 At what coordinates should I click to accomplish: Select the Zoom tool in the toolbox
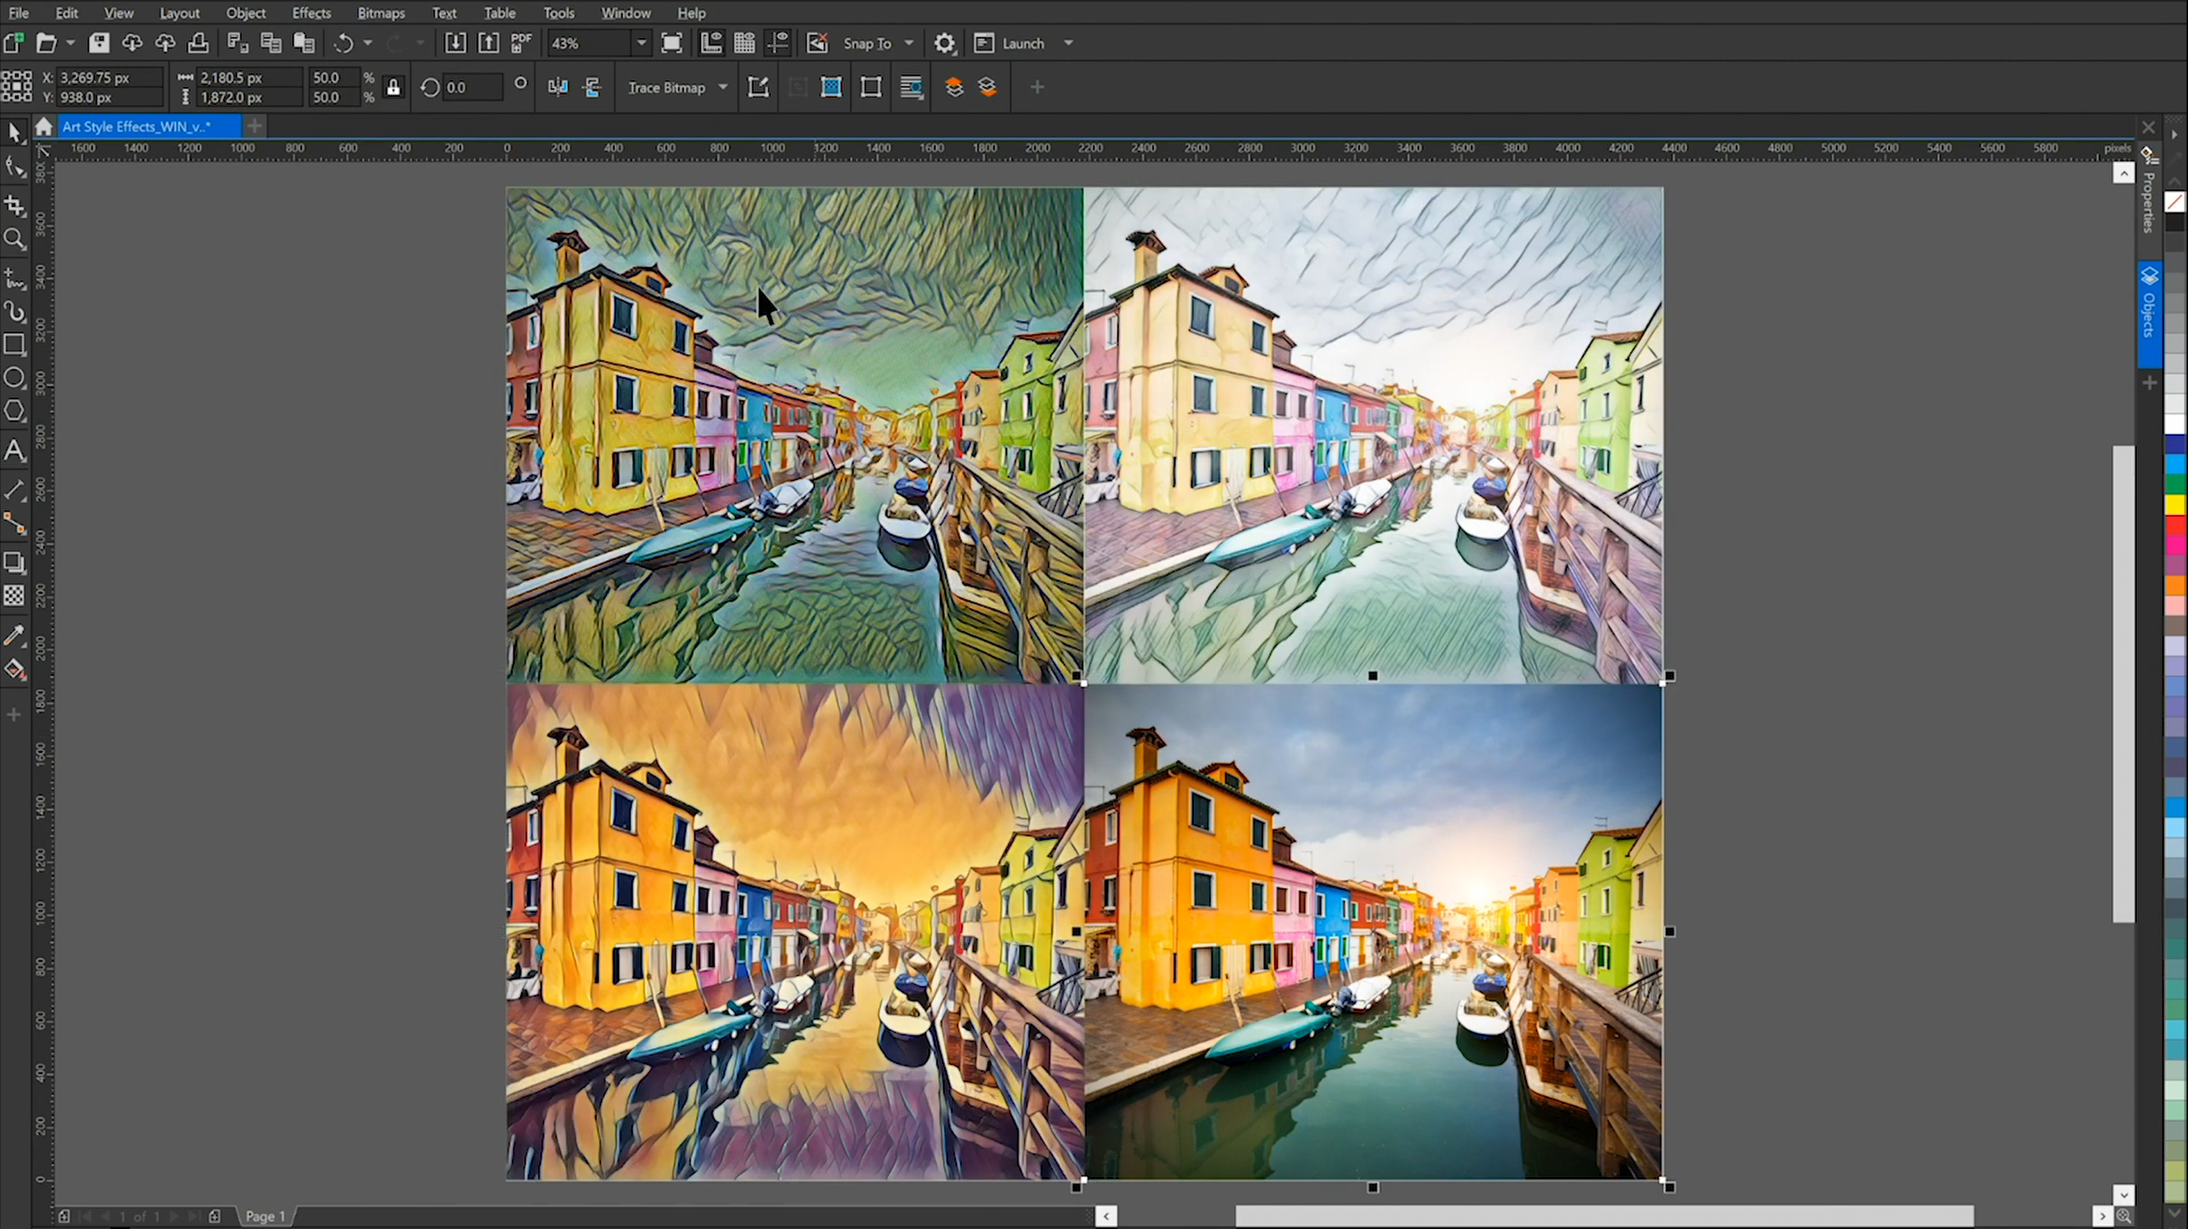click(x=14, y=240)
